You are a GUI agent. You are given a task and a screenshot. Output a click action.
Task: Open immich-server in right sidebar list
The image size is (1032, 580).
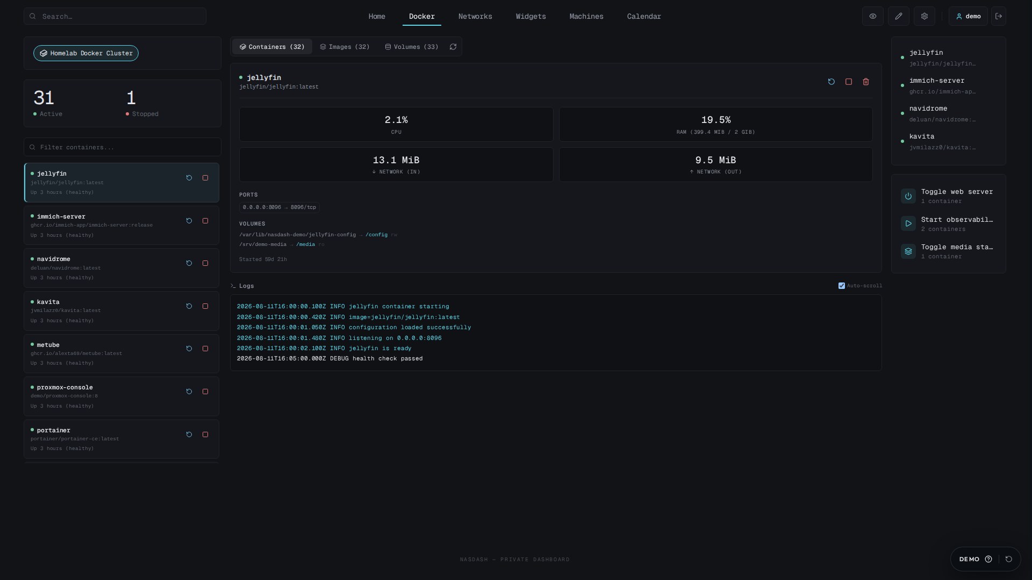click(x=948, y=85)
